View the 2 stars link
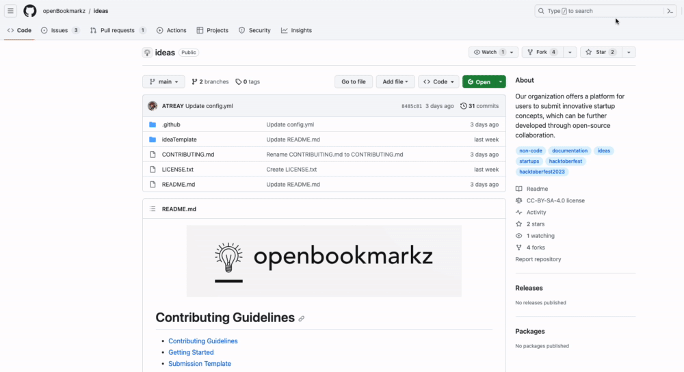 point(530,224)
